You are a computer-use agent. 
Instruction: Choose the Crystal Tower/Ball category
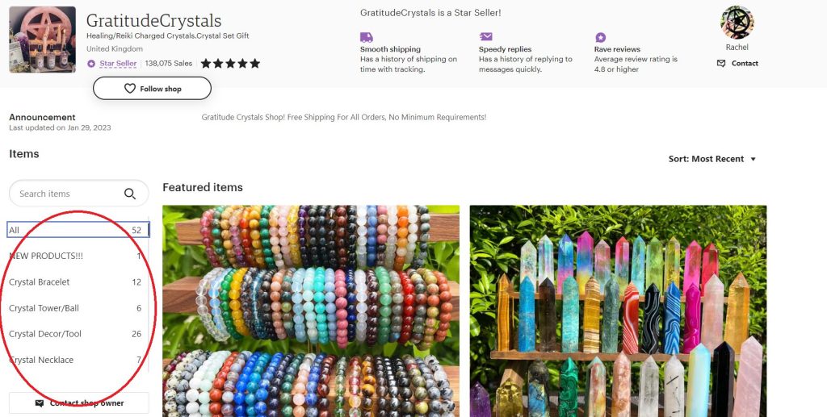tap(75, 308)
